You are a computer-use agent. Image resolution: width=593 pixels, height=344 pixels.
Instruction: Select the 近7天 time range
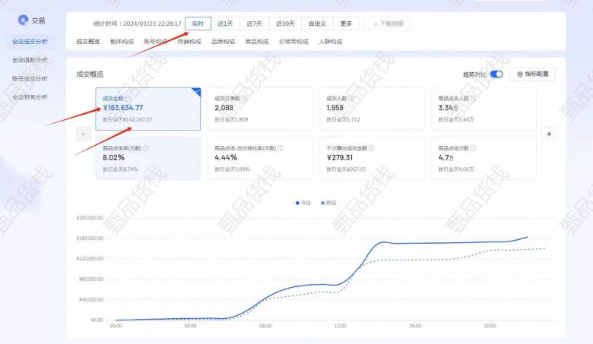coord(255,24)
